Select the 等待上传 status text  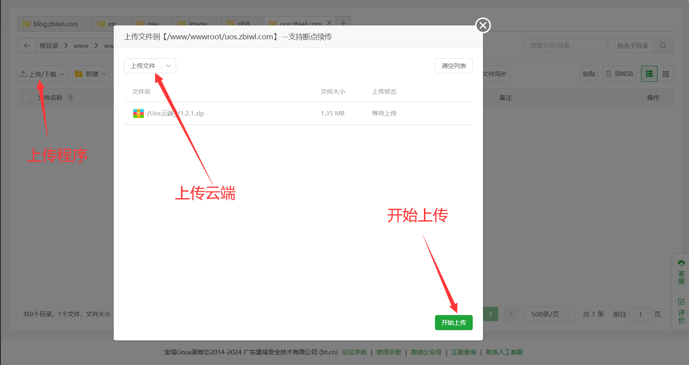point(384,113)
